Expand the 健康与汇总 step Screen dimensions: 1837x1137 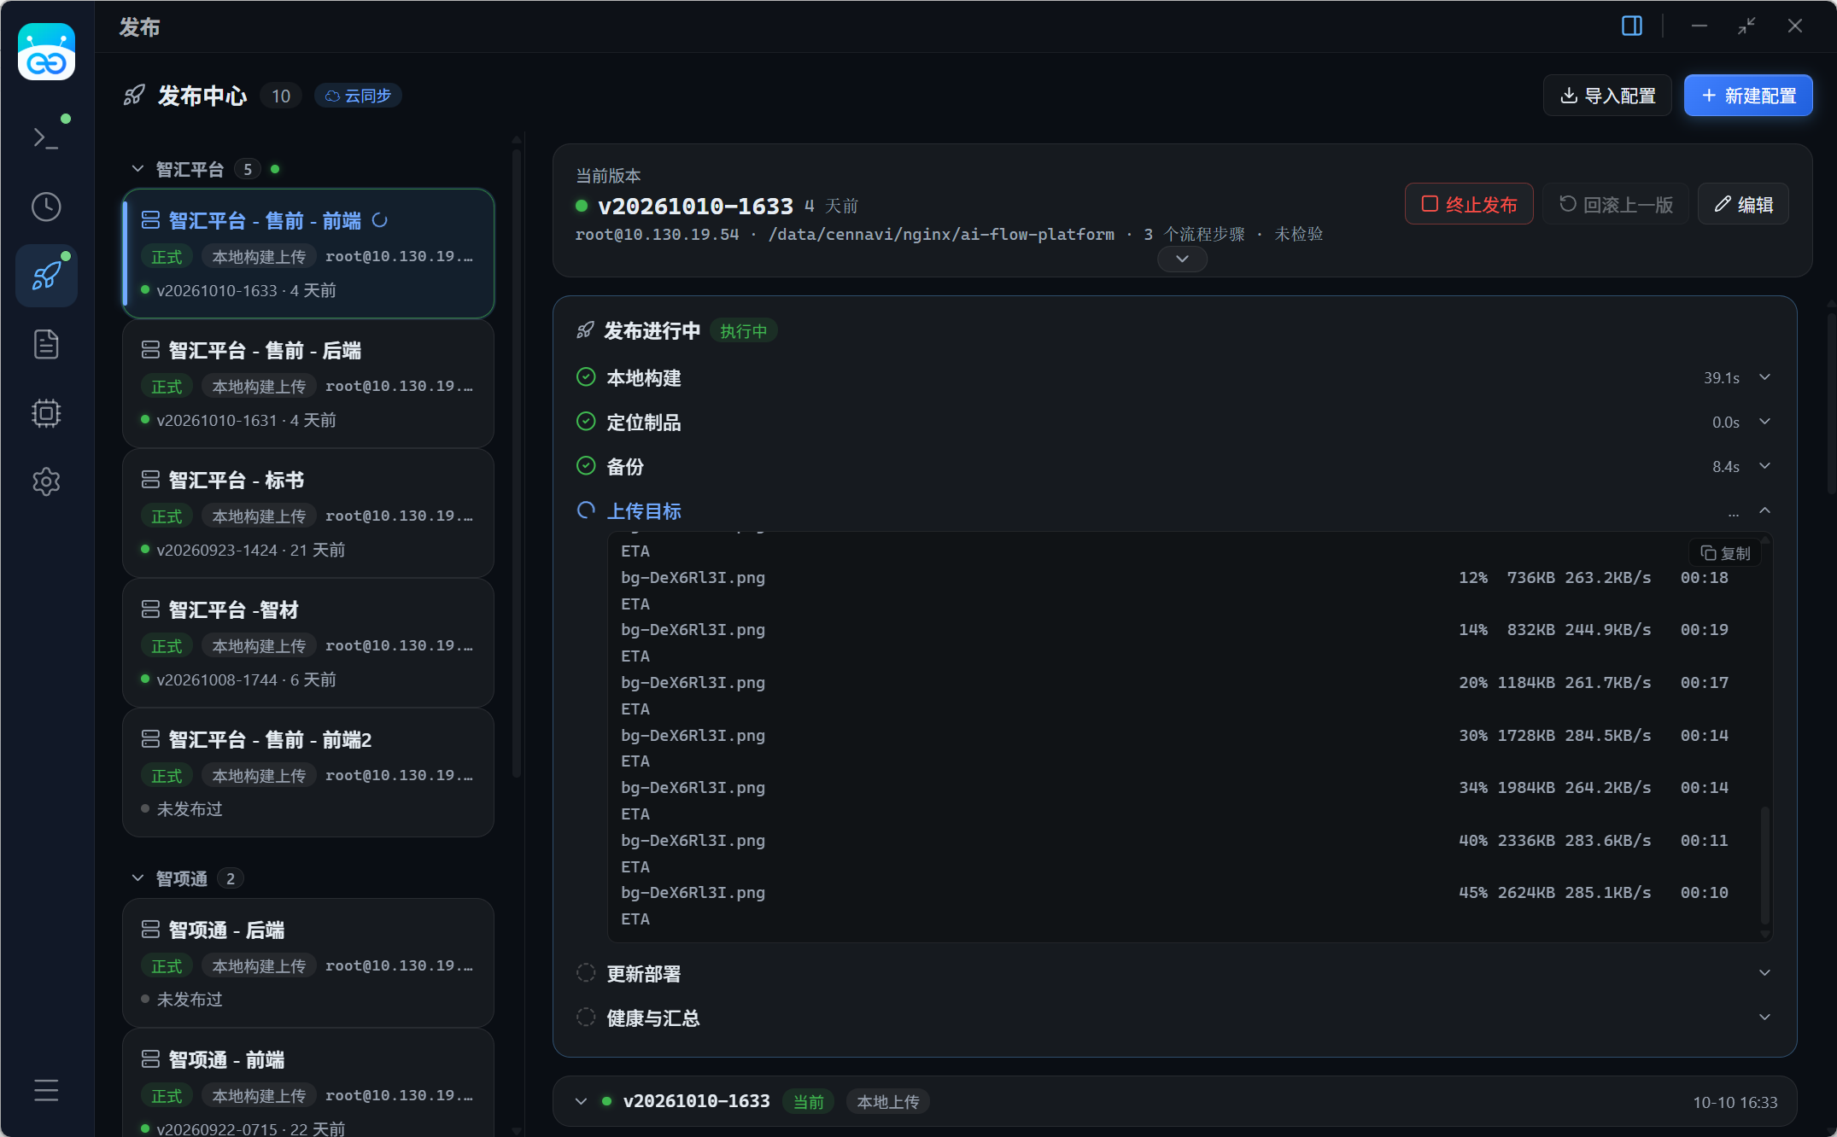click(1764, 1017)
